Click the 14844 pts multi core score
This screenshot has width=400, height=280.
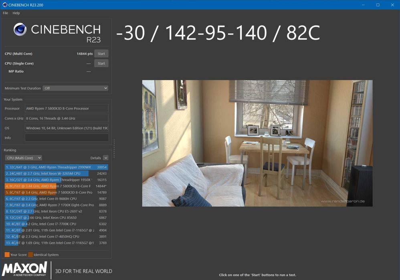pyautogui.click(x=85, y=54)
